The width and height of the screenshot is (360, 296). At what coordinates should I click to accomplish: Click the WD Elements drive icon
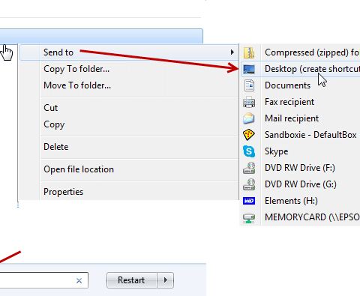coord(249,201)
